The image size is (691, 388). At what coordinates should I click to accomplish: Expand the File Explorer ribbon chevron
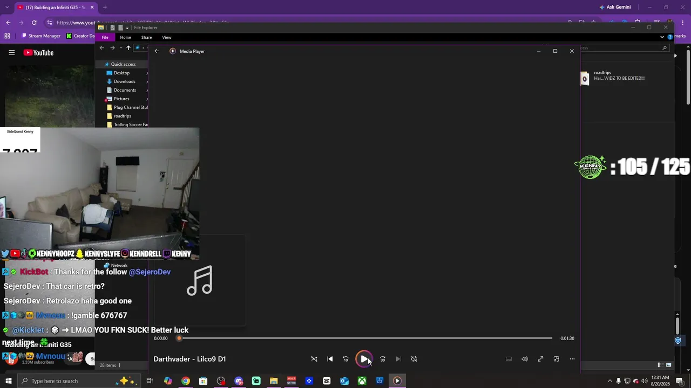point(662,37)
